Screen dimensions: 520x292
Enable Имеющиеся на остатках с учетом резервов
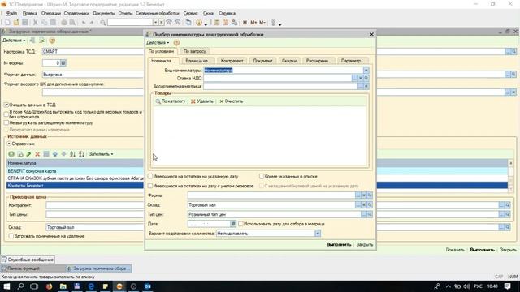pyautogui.click(x=150, y=186)
